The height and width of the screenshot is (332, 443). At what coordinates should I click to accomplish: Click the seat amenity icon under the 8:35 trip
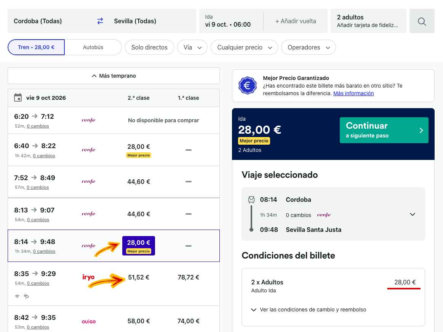26,296
